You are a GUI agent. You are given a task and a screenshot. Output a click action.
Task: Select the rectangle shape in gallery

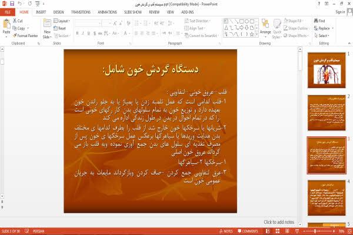point(241,21)
